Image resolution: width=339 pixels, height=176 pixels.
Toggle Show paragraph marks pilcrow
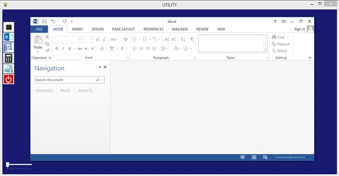[192, 39]
